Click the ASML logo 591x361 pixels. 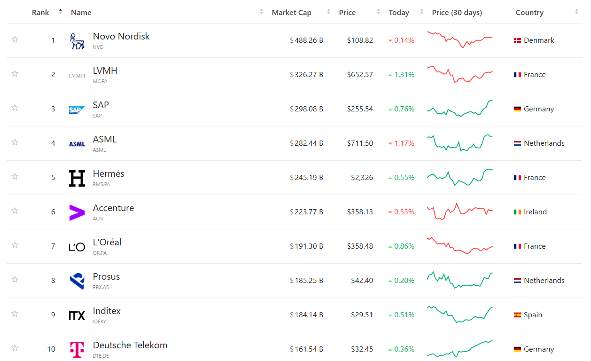[77, 144]
